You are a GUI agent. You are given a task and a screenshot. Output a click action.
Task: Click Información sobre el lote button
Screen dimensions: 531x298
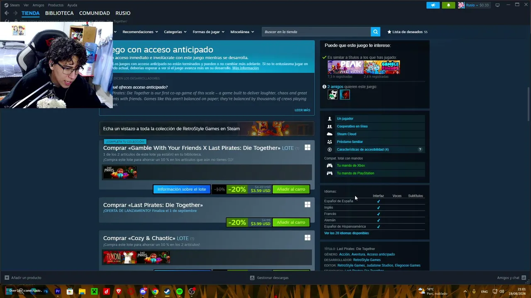point(182,189)
